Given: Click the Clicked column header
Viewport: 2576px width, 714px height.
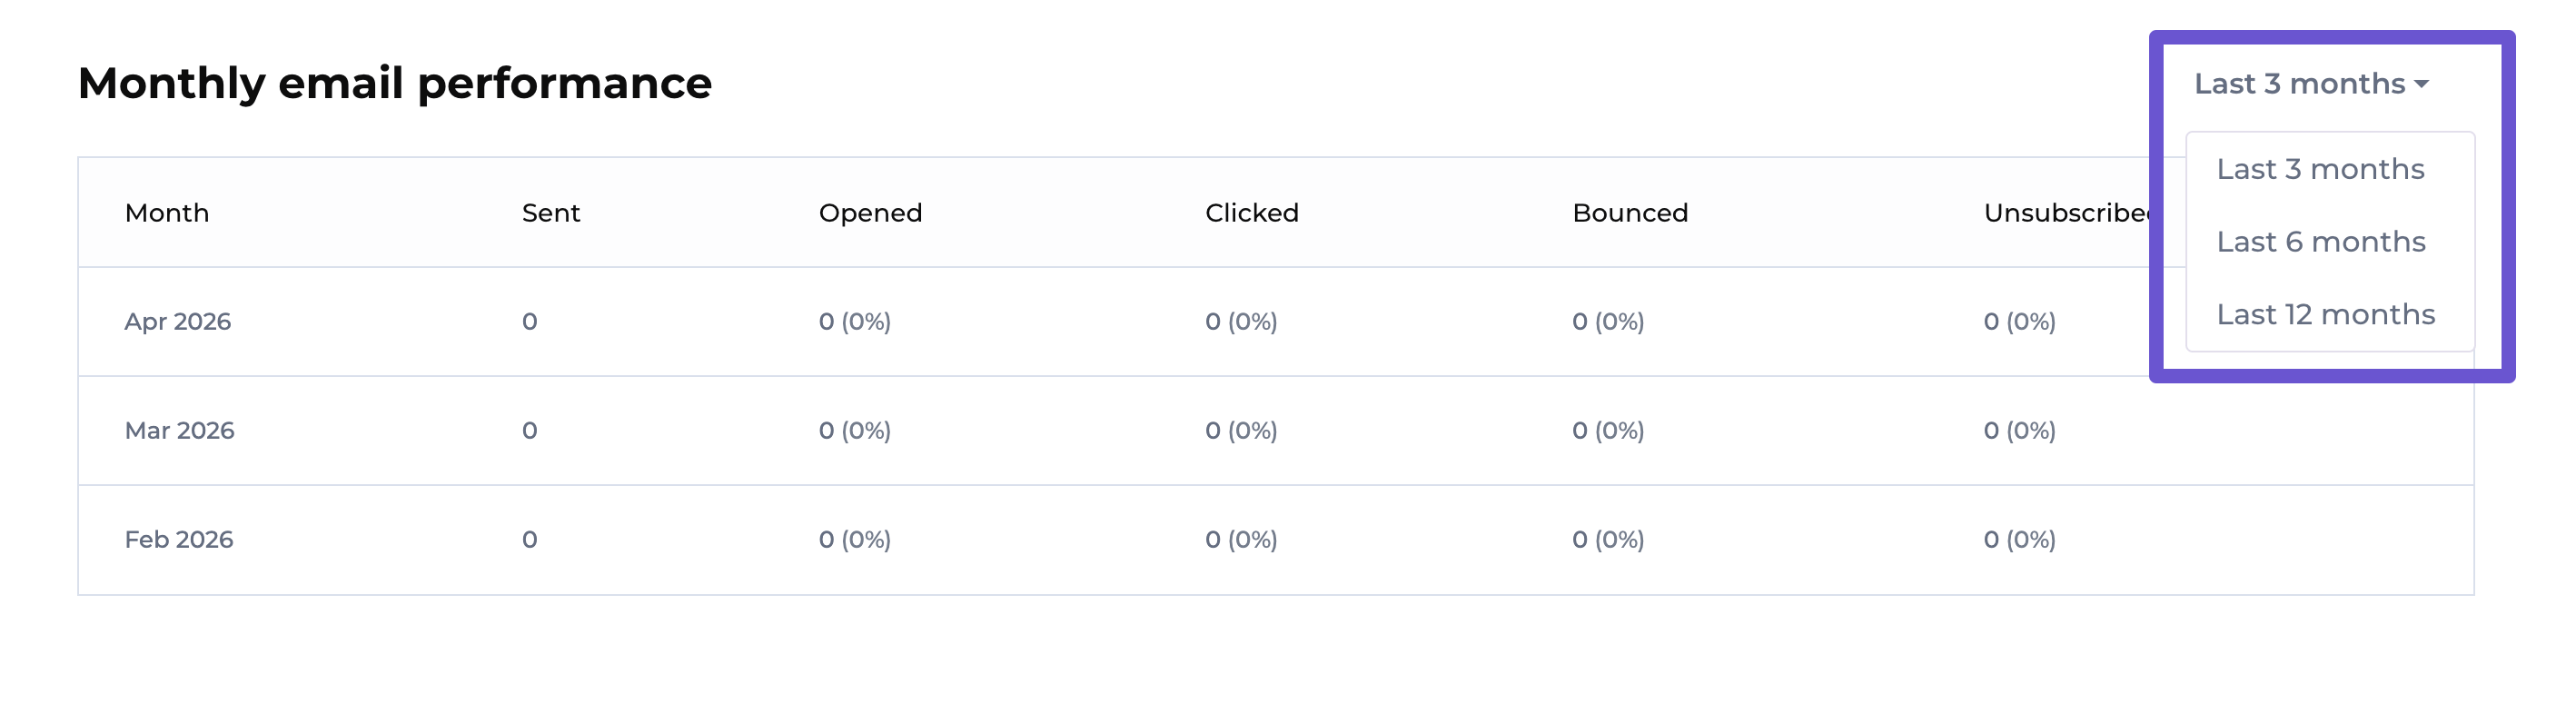Looking at the screenshot, I should click(1251, 213).
